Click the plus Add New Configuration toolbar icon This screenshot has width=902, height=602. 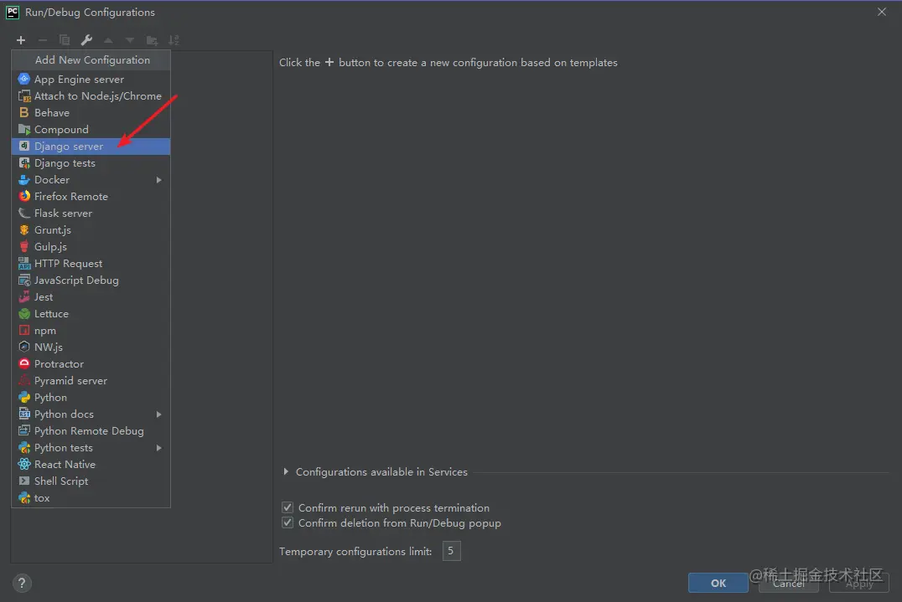21,40
